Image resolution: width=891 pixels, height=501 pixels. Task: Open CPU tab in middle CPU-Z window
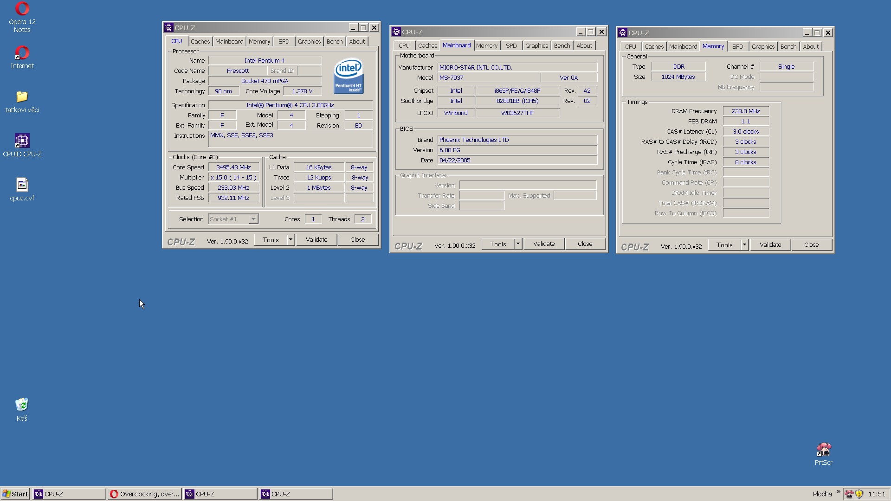tap(404, 45)
